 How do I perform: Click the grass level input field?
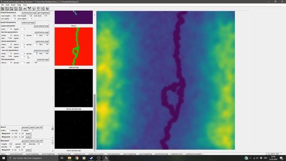[11, 29]
